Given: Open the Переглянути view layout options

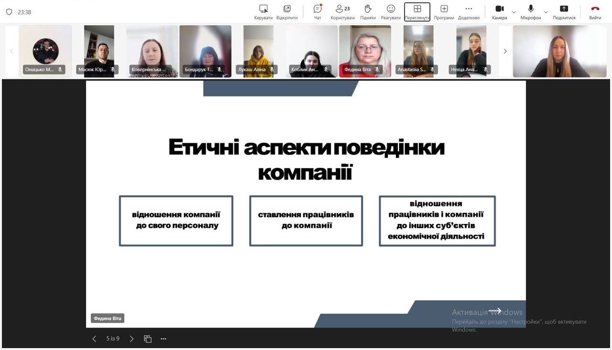Looking at the screenshot, I should click(x=417, y=11).
